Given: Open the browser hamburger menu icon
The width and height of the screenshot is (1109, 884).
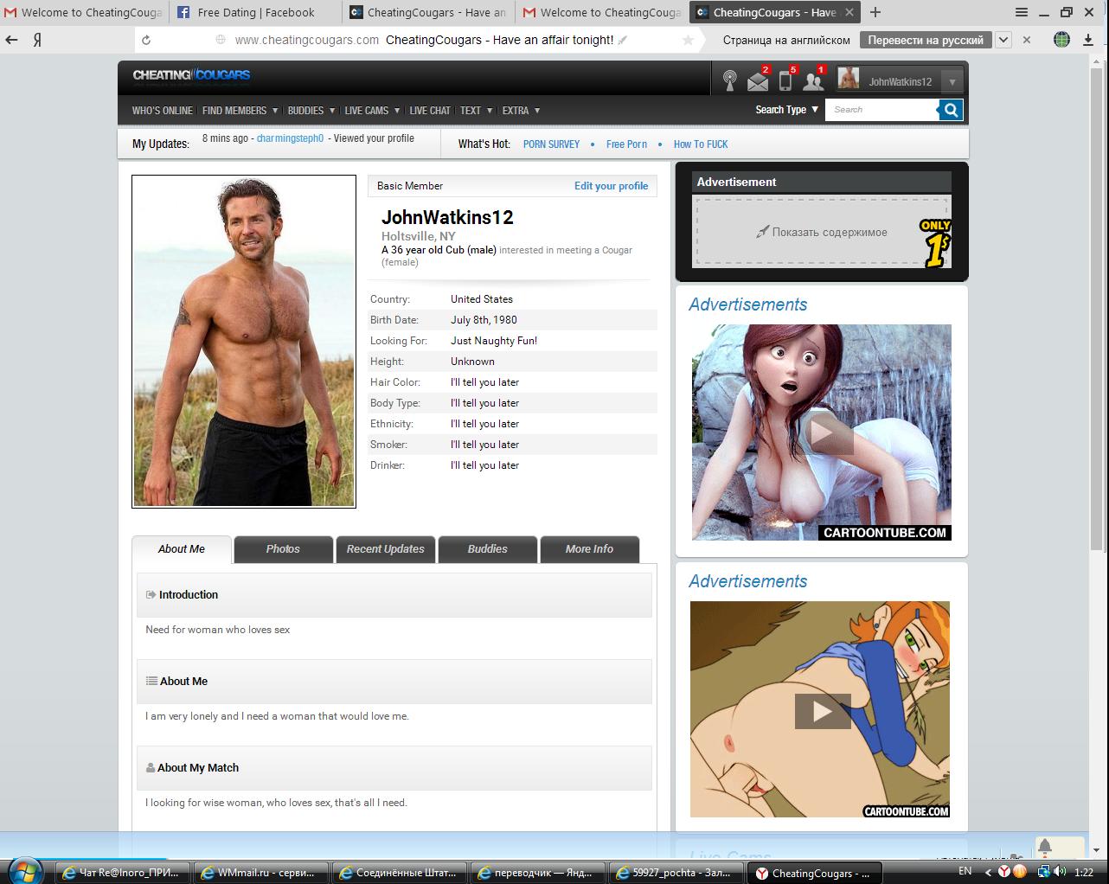Looking at the screenshot, I should pos(1022,12).
